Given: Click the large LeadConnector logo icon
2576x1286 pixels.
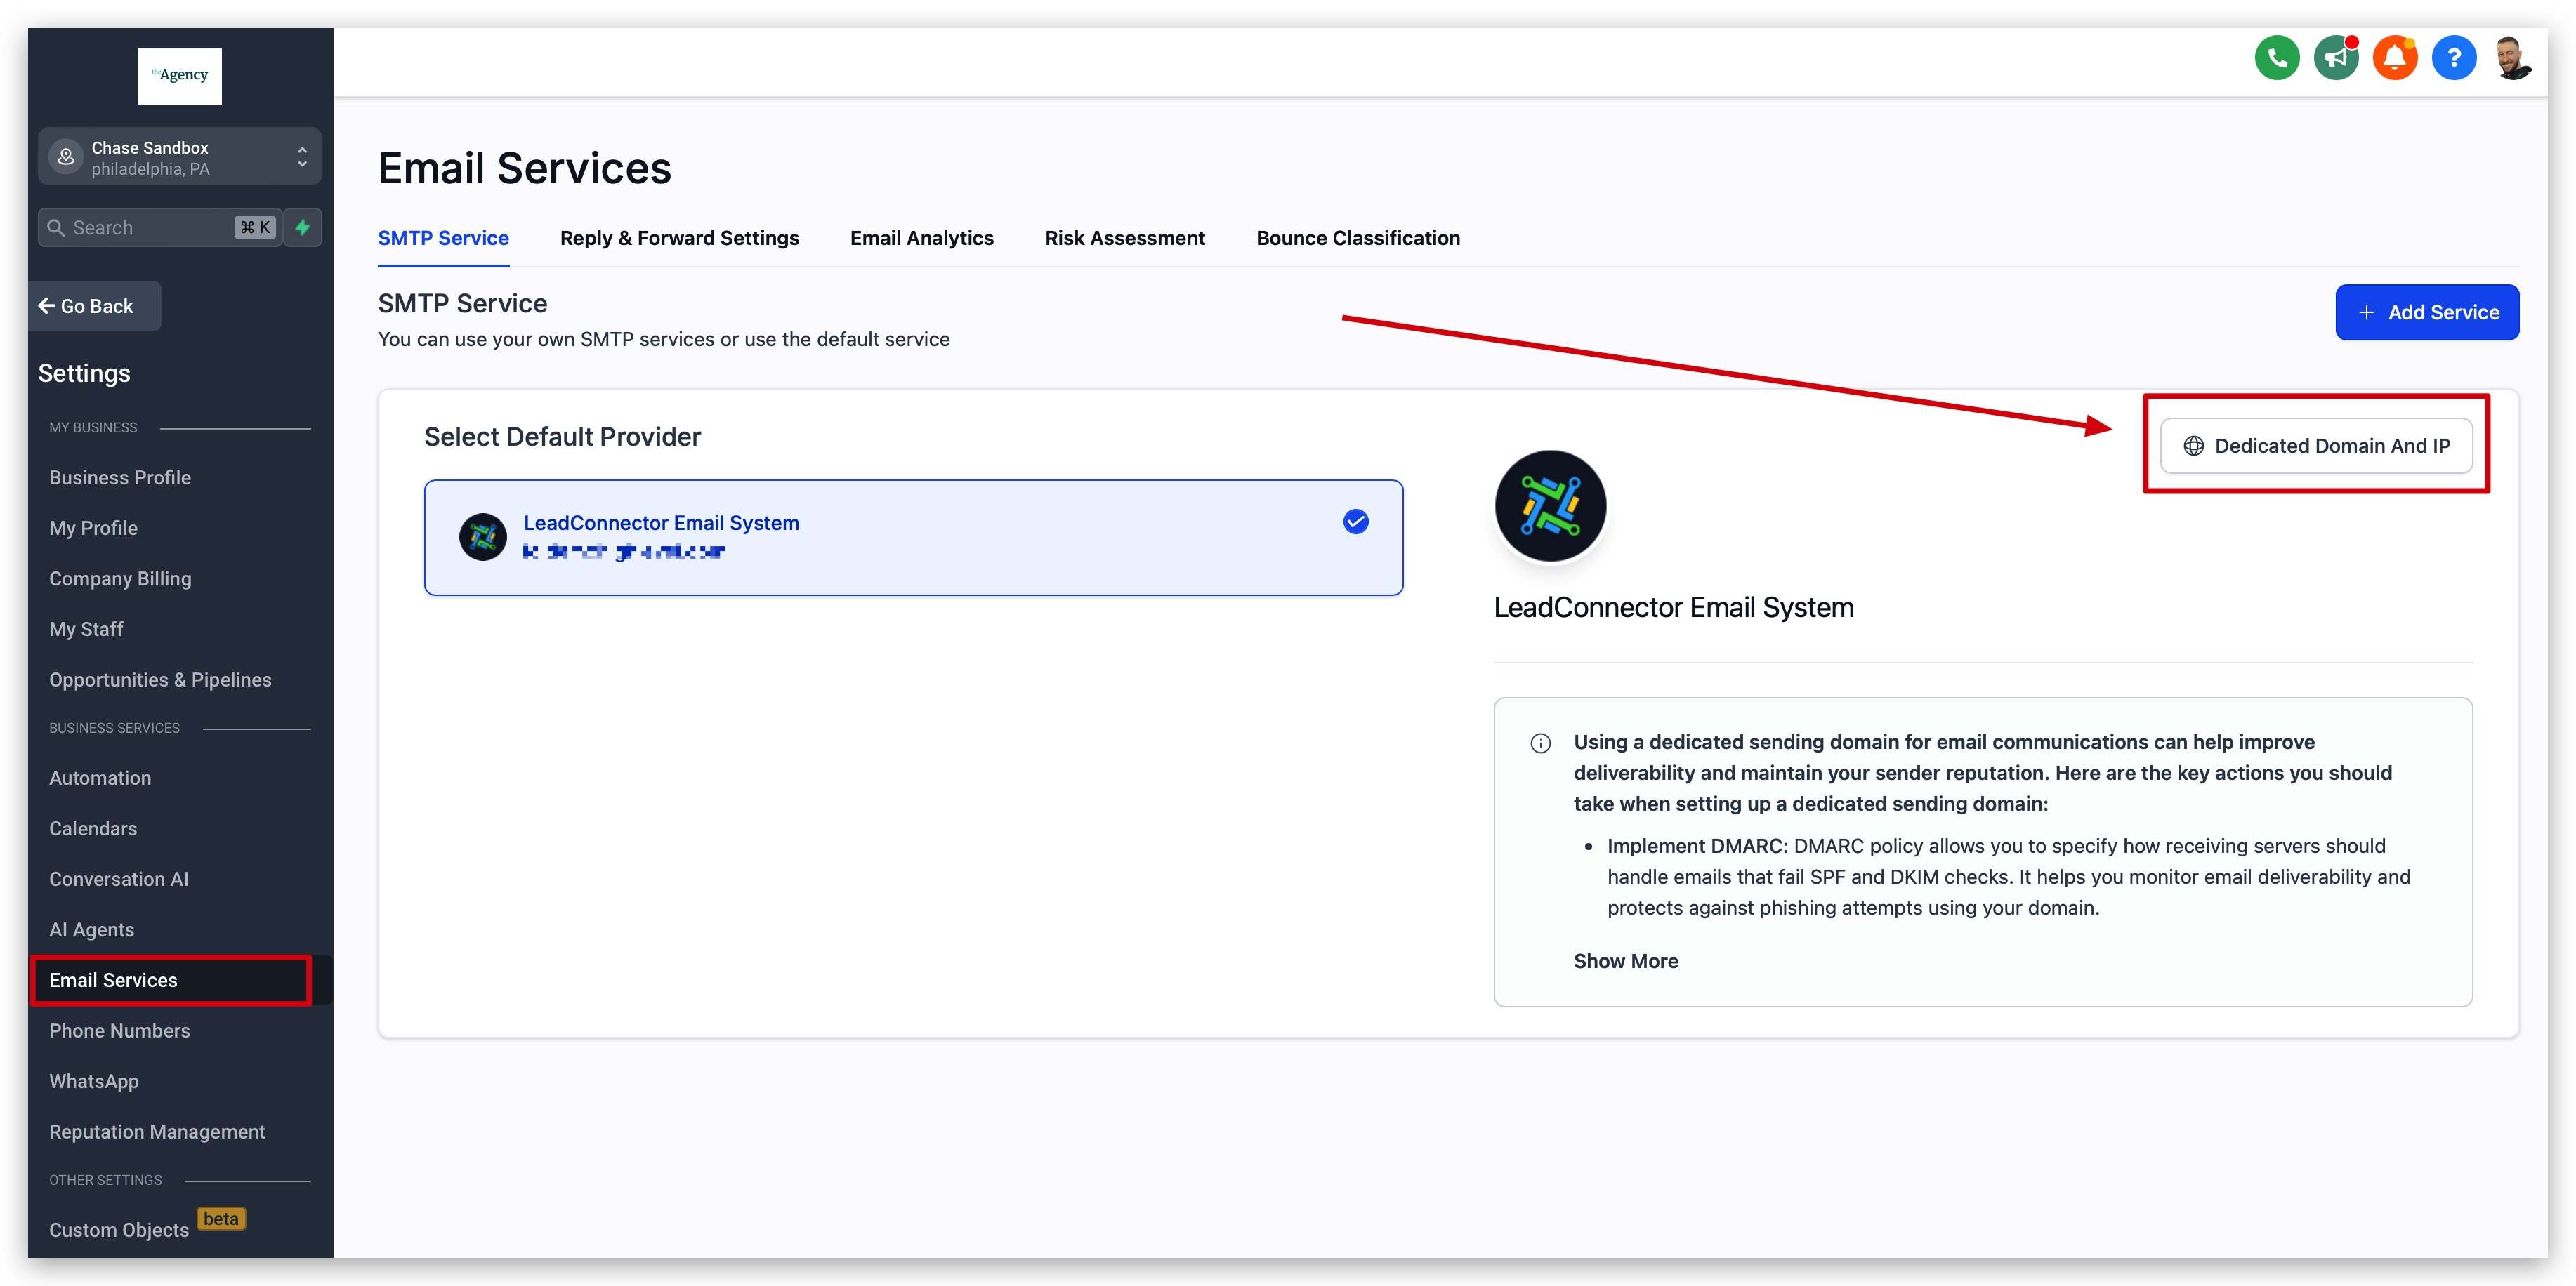Looking at the screenshot, I should [x=1549, y=505].
